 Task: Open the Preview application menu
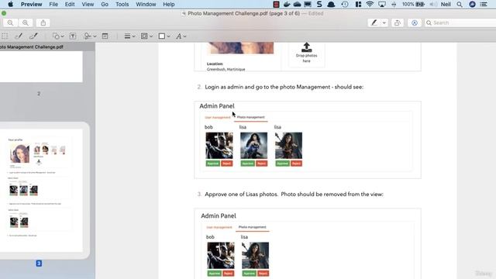(31, 4)
